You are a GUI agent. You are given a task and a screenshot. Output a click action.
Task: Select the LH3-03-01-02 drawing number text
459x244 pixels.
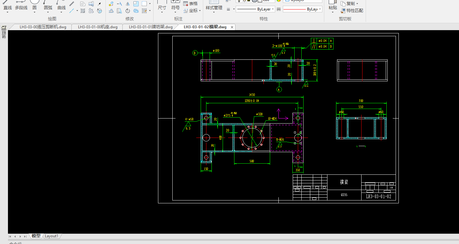(x=378, y=196)
